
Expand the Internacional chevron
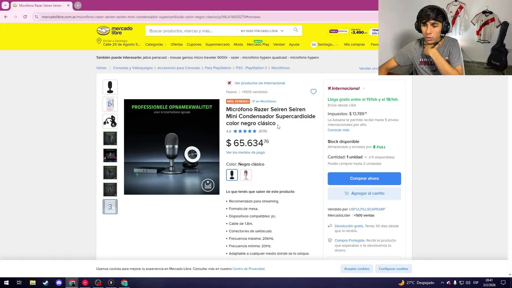coord(364,88)
